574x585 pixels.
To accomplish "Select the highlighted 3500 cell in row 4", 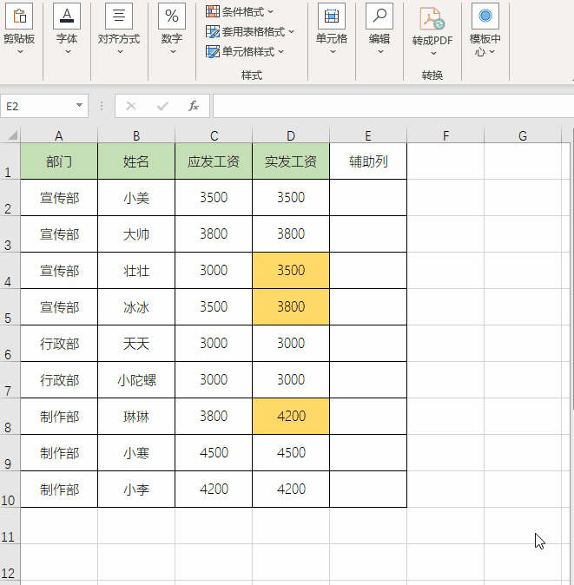I will pos(291,271).
